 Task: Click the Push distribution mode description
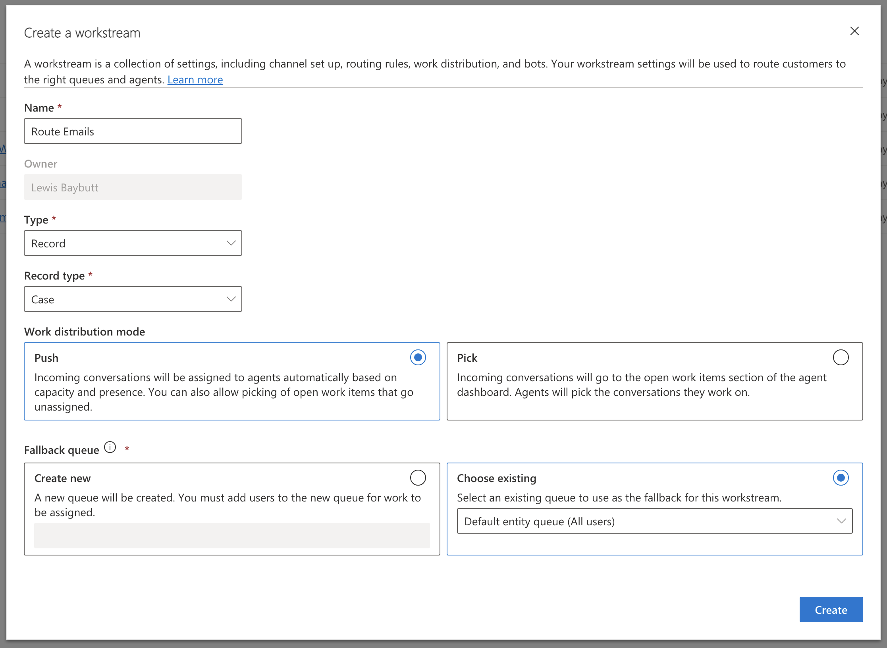pos(224,392)
